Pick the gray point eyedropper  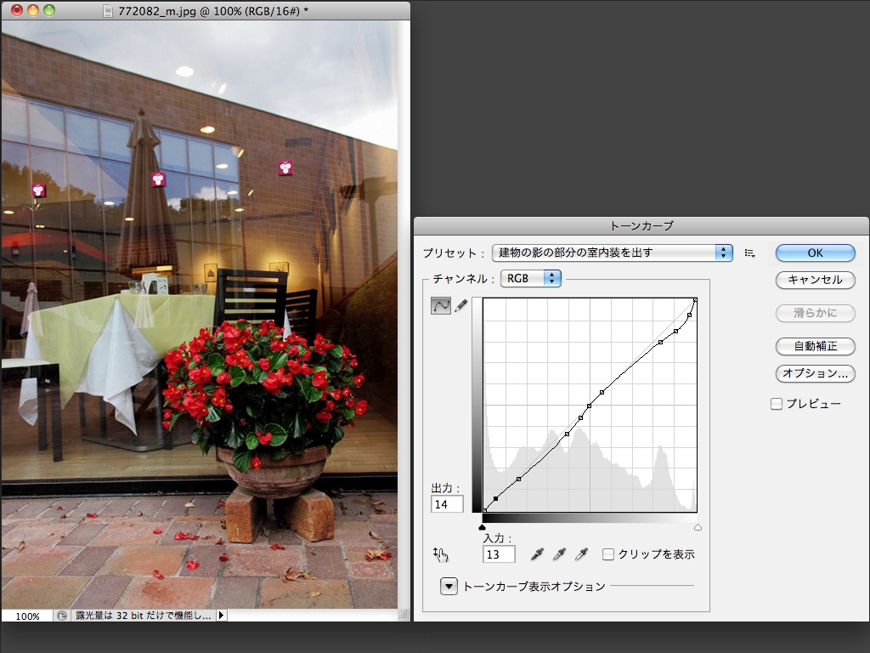[559, 554]
